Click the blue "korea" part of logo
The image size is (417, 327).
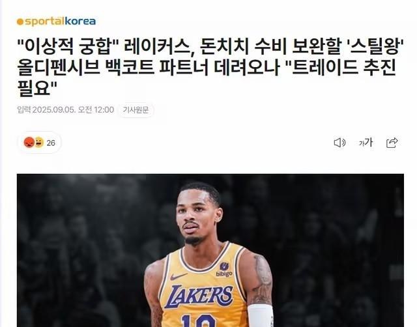pyautogui.click(x=80, y=21)
